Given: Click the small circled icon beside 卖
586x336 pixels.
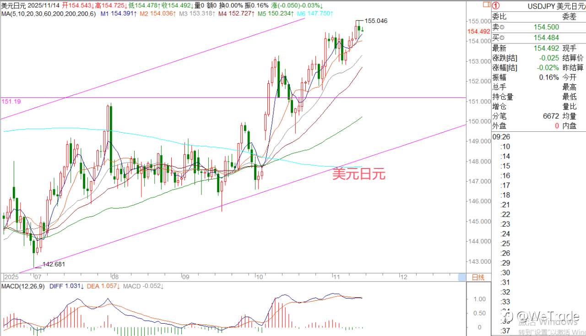Looking at the screenshot, I should [x=501, y=27].
